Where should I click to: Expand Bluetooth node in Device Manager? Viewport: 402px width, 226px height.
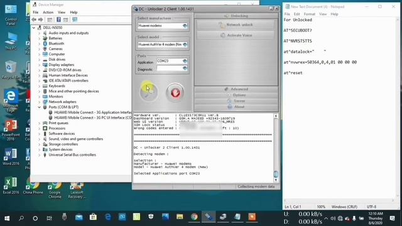click(39, 43)
